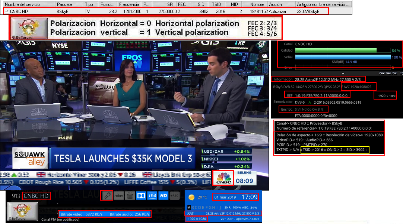The image size is (403, 224).
Task: Toggle the CNBC HD service checkbox
Action: point(7,11)
